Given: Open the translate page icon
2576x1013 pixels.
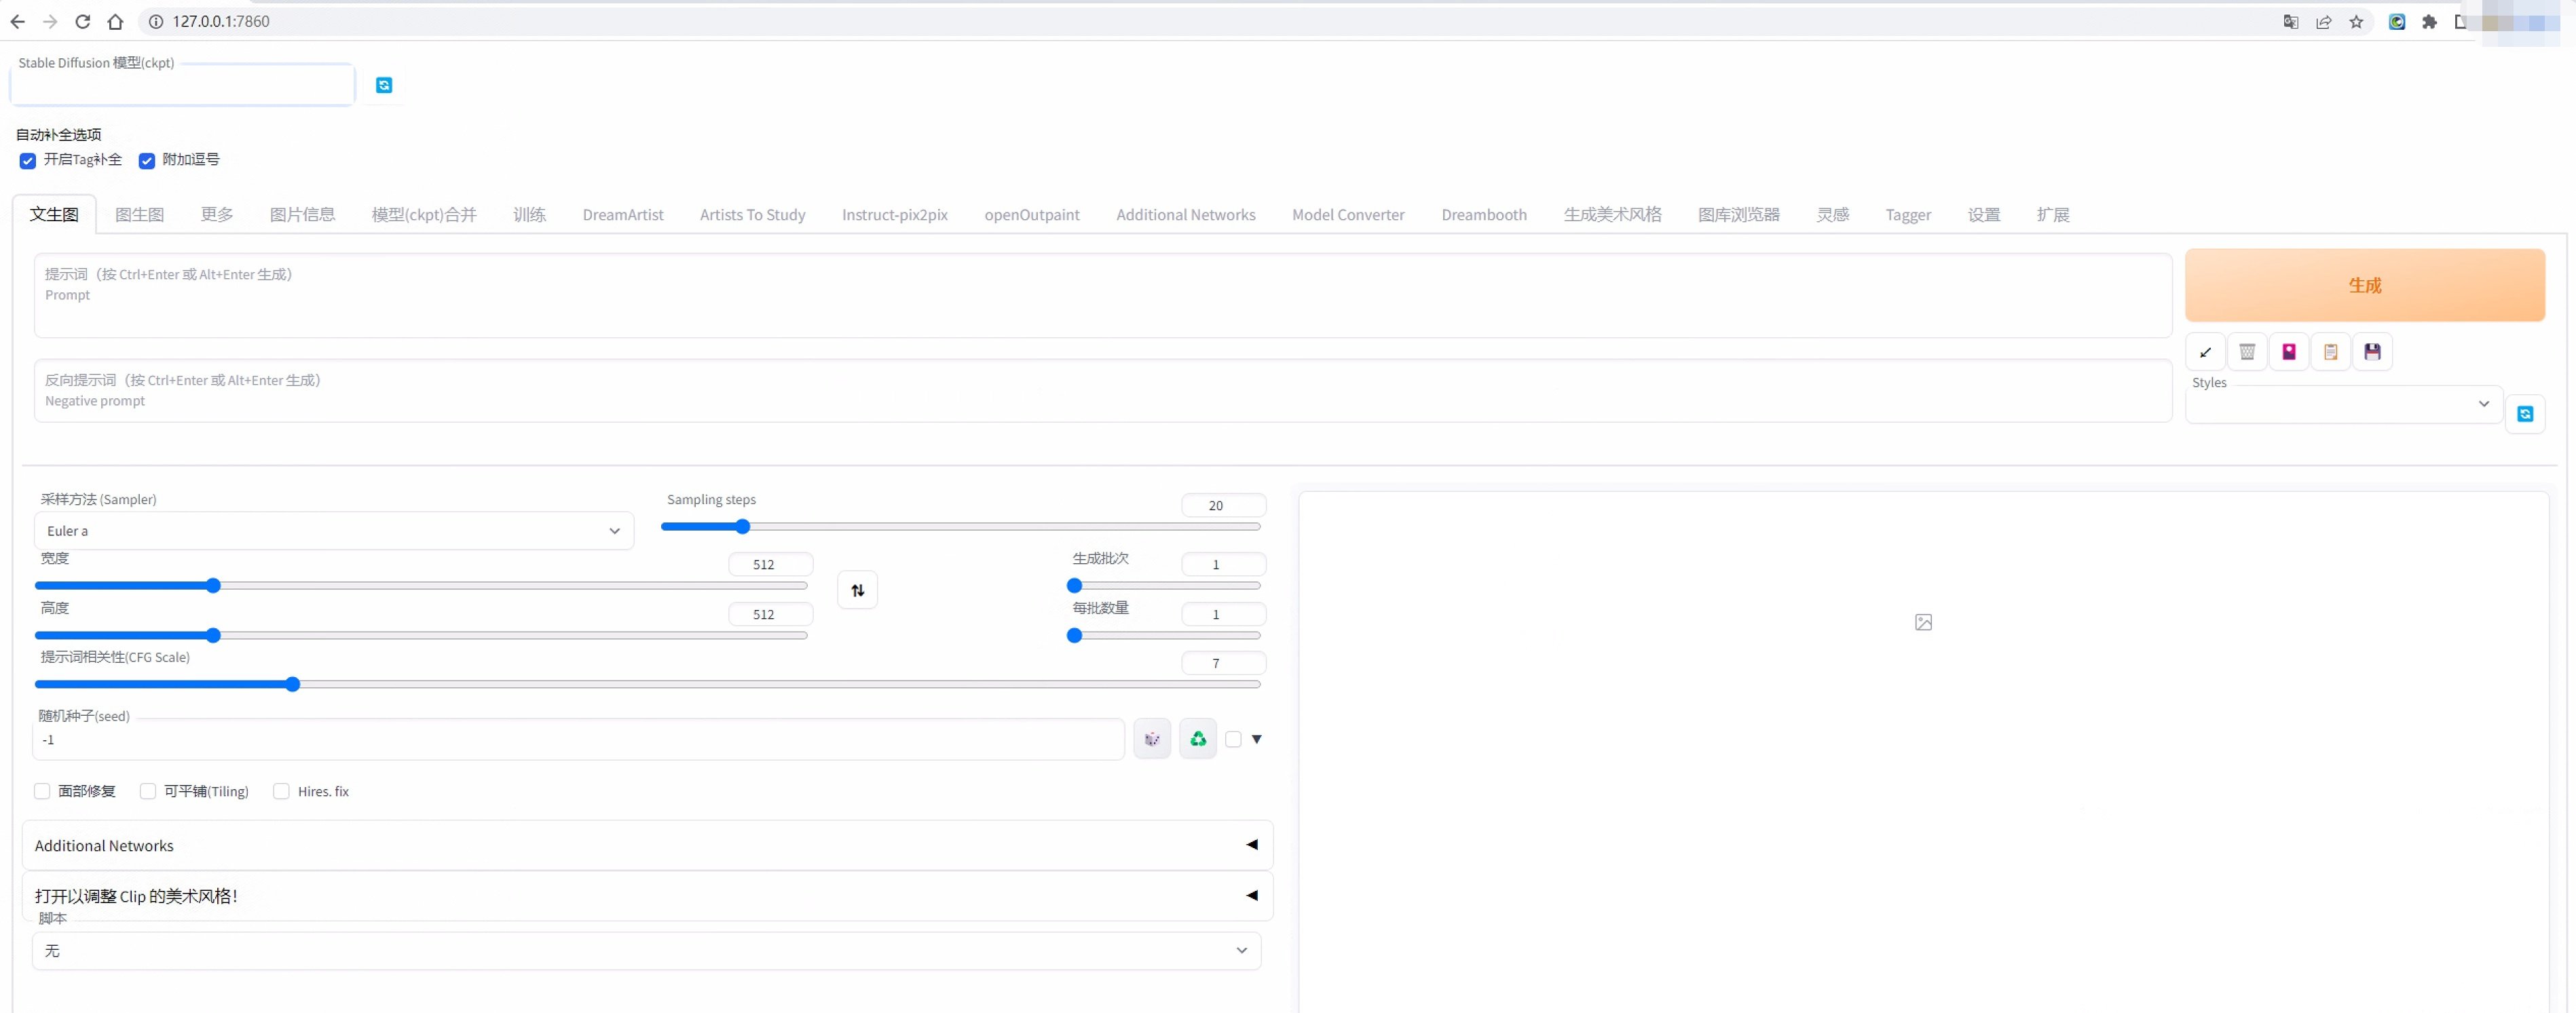Looking at the screenshot, I should pyautogui.click(x=2291, y=21).
